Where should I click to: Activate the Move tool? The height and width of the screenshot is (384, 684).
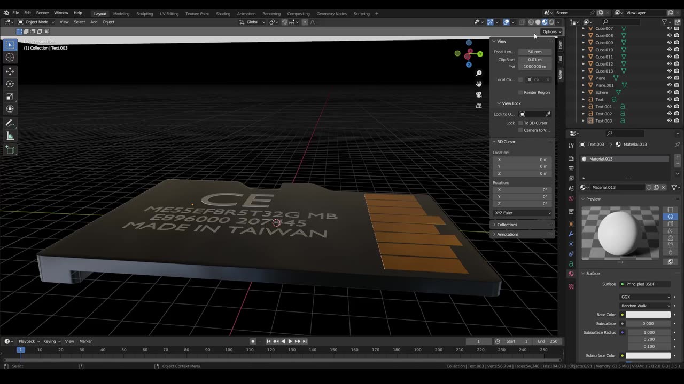(x=10, y=71)
